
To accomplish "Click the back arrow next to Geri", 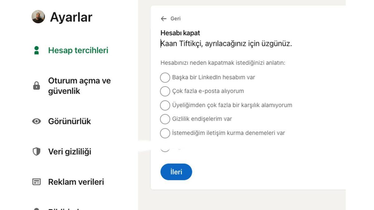I will 163,19.
